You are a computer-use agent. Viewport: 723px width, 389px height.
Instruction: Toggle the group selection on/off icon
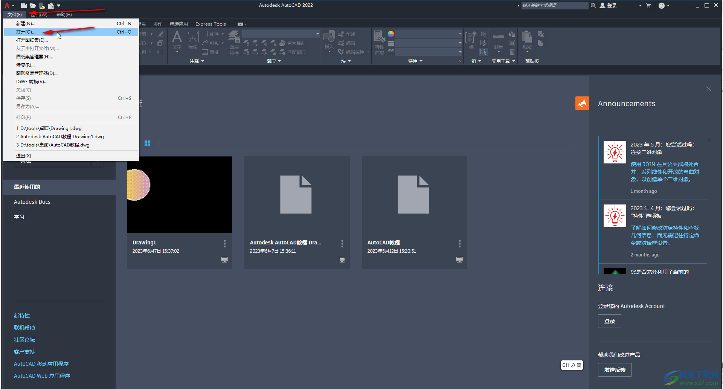click(x=484, y=52)
